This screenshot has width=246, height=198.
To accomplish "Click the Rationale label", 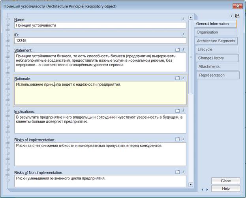I will pos(23,79).
